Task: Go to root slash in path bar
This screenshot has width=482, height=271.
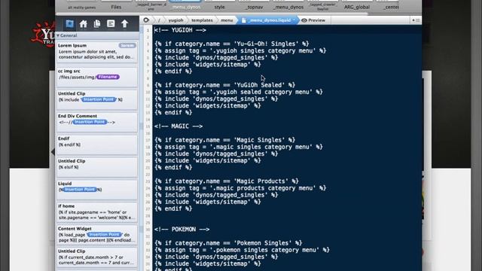Action: point(159,20)
